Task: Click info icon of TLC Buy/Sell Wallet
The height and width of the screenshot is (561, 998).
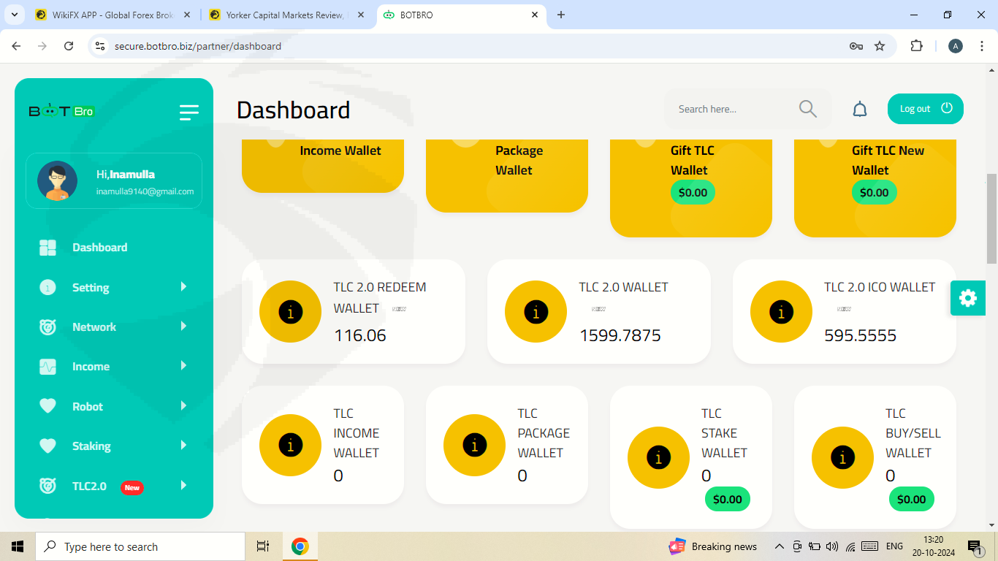Action: tap(842, 458)
